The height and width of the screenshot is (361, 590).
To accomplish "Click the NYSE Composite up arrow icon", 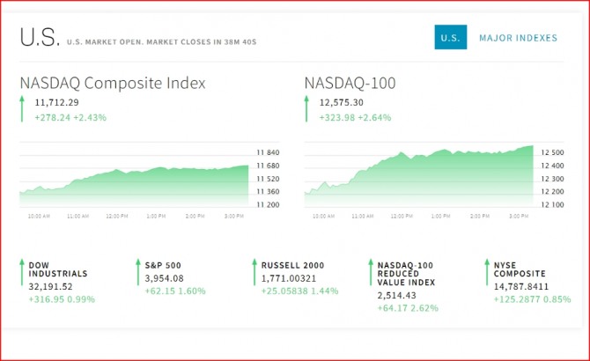I will [x=486, y=273].
